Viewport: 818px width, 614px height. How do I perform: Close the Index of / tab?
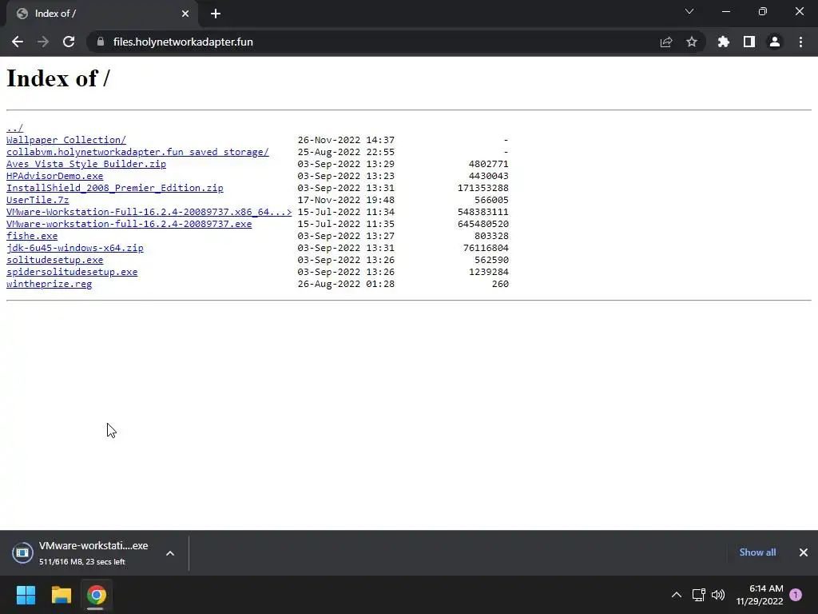coord(185,14)
